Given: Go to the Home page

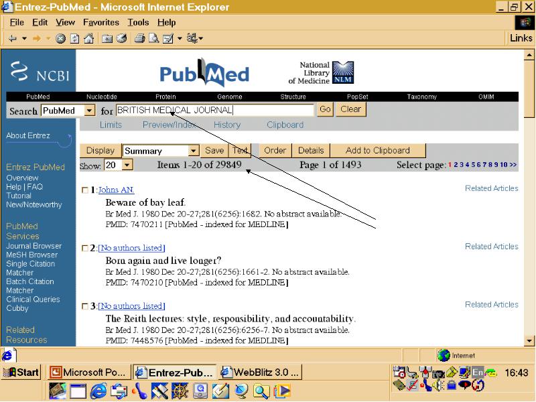Looking at the screenshot, I should (89, 39).
